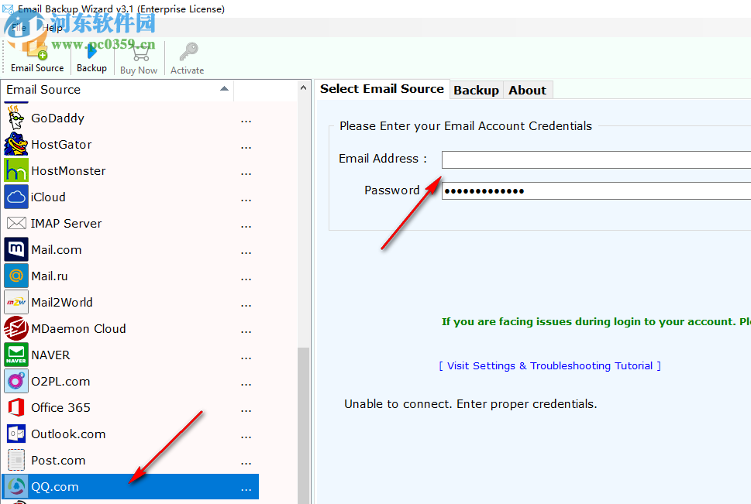Open the Settings & Troubleshooting Tutorial link
751x504 pixels.
(x=549, y=365)
